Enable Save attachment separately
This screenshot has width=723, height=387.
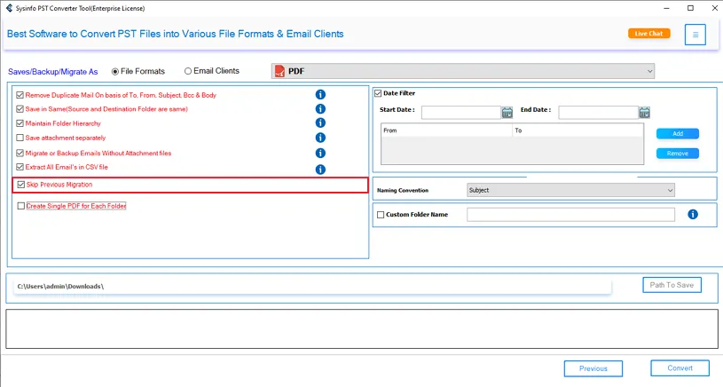(x=20, y=138)
